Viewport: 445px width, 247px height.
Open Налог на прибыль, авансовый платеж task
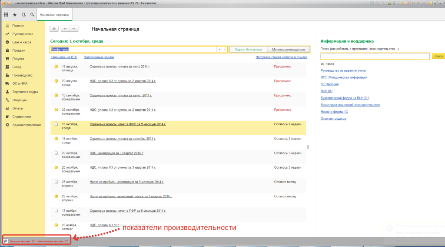(x=131, y=196)
